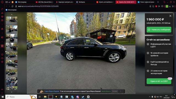
Task: Open 'Информация об участии в ДТП' report item
Action: (x=159, y=45)
